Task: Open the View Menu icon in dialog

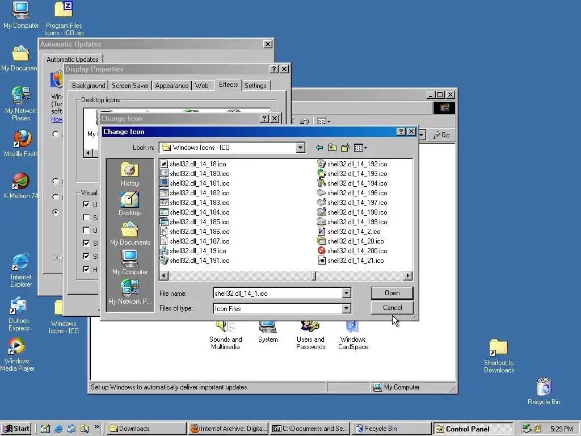Action: pos(360,148)
